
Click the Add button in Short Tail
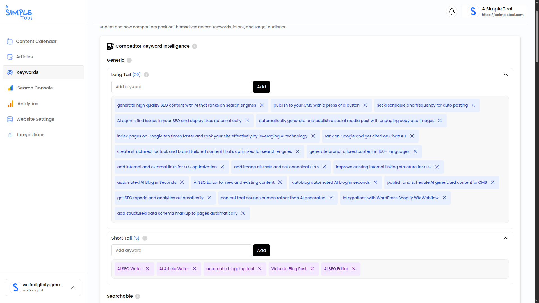click(261, 250)
